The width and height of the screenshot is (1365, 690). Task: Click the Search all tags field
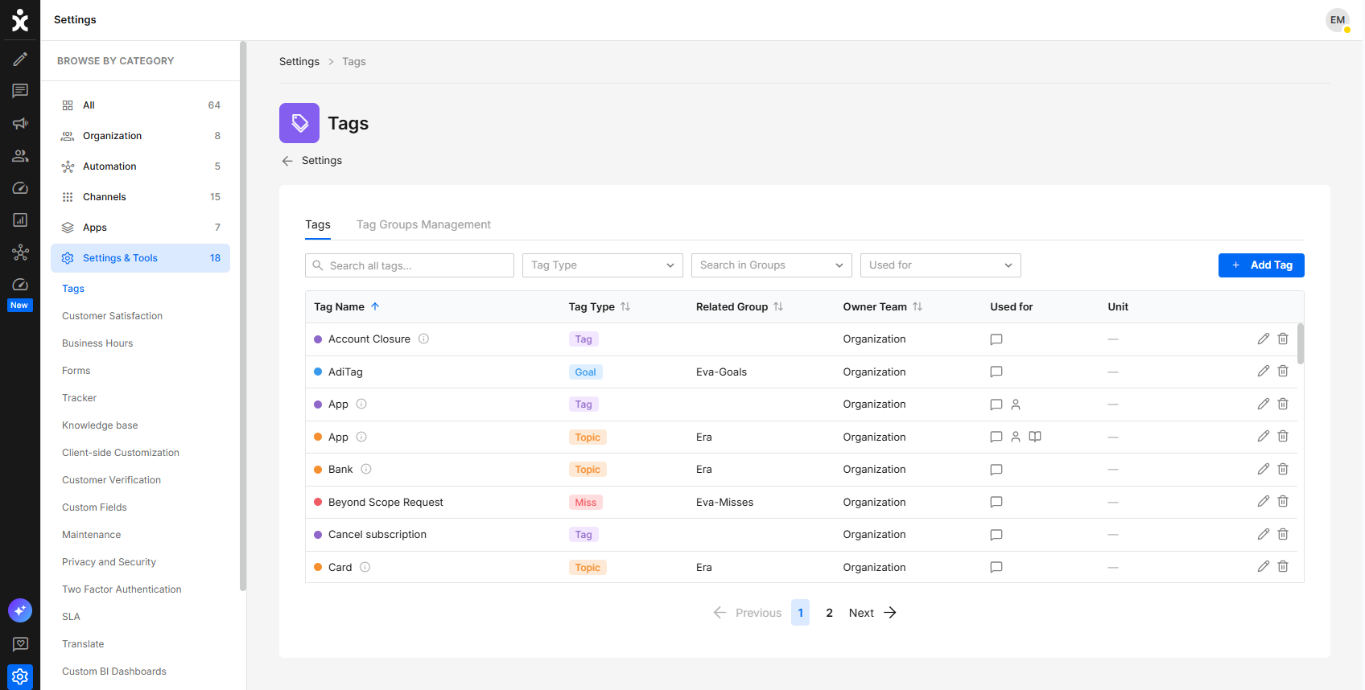click(410, 265)
